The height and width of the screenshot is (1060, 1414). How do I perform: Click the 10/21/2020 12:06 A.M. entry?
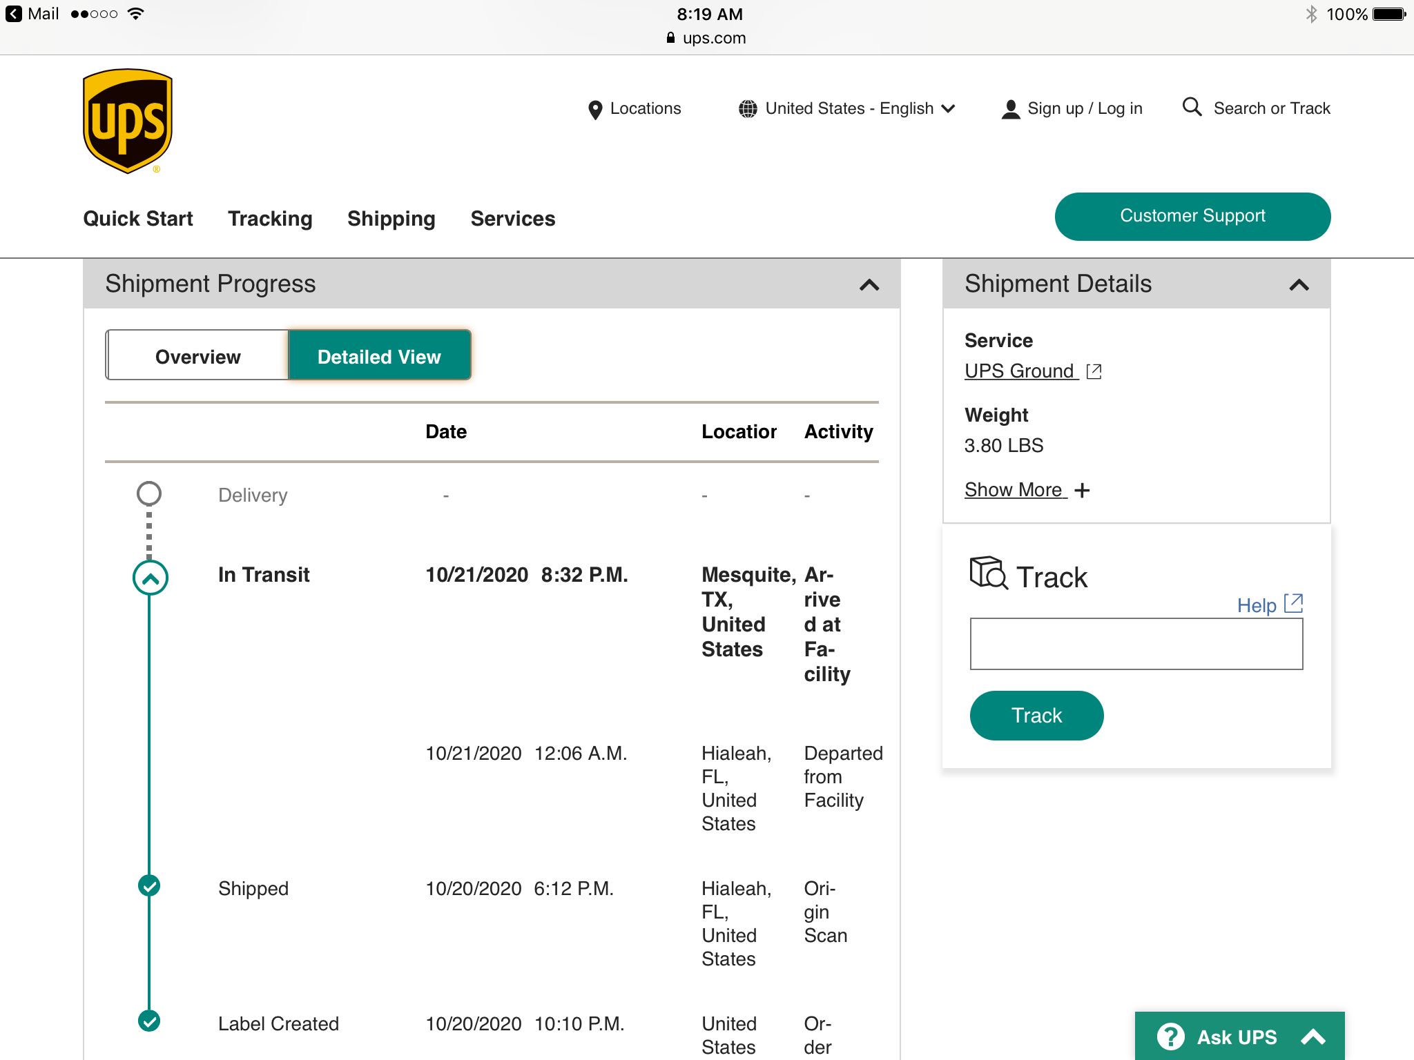(x=526, y=753)
